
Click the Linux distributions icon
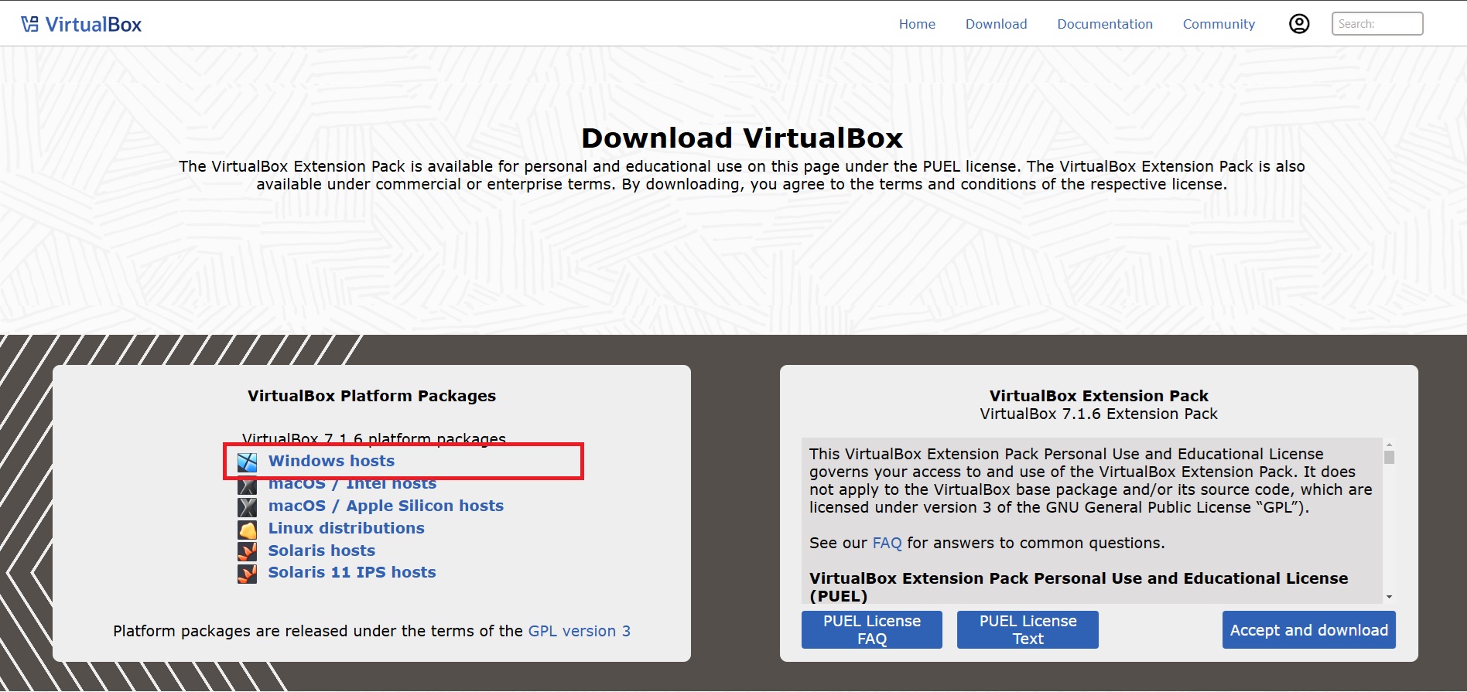[247, 530]
